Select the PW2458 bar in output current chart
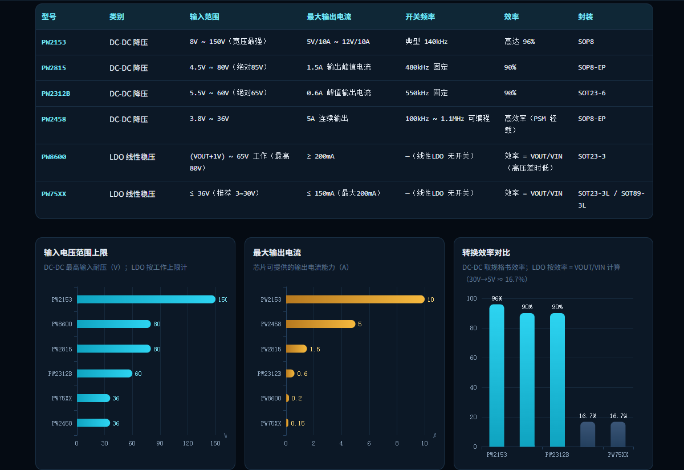The height and width of the screenshot is (470, 684). [320, 324]
